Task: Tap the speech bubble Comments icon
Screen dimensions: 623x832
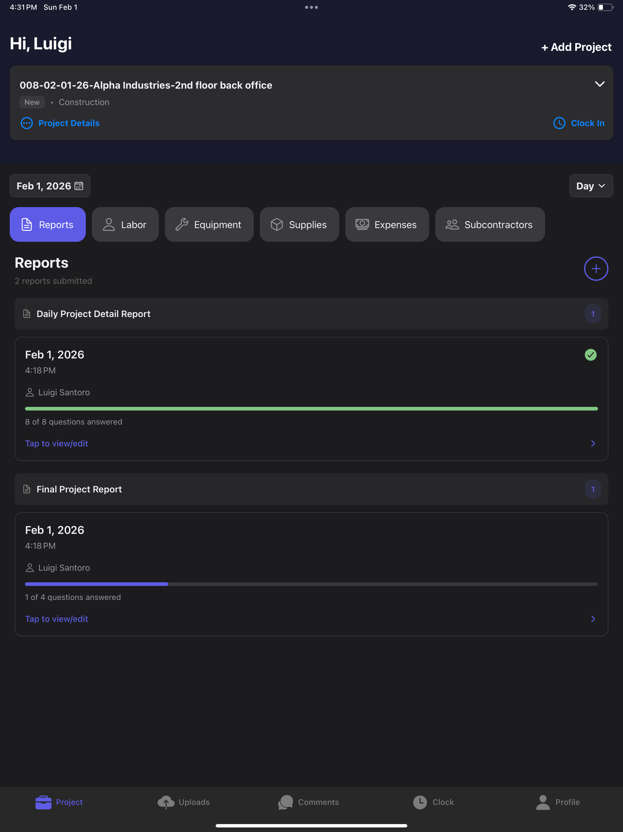Action: pos(286,802)
